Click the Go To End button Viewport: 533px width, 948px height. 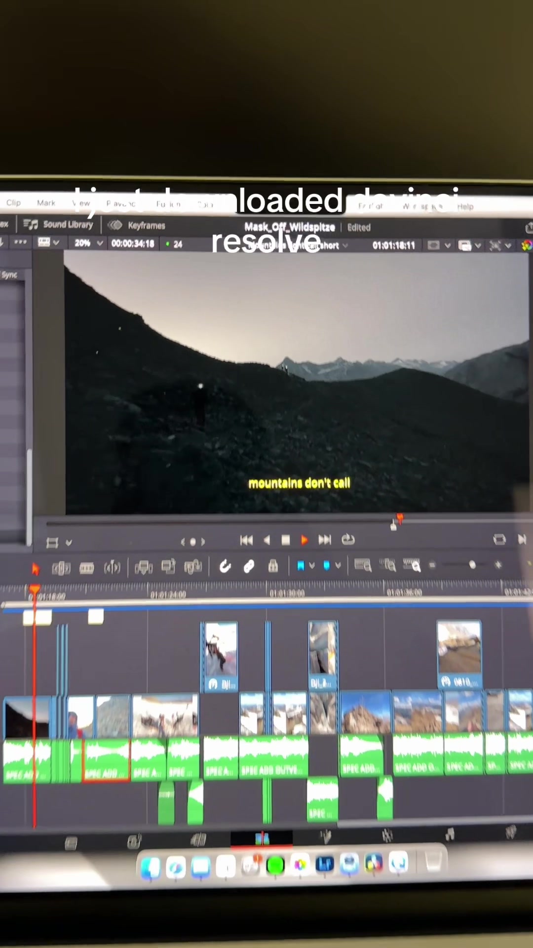coord(325,540)
